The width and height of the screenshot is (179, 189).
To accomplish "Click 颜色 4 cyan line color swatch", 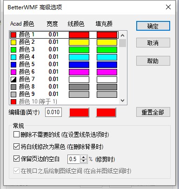I will 79,57.
